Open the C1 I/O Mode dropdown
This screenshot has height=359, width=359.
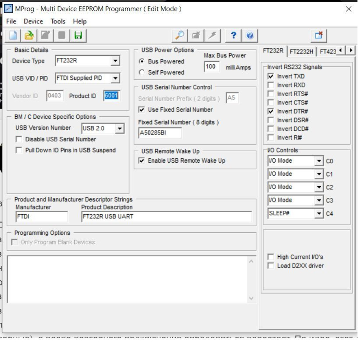click(319, 174)
